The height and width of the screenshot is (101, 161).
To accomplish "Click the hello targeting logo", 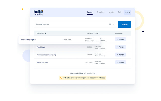I will click(38, 13).
